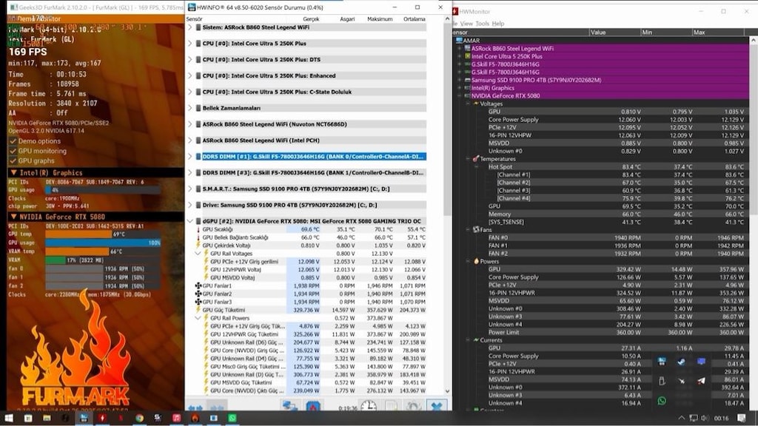Click GPU Sıcaklığı value 69.6 °C in HWiNFO
The width and height of the screenshot is (758, 426).
click(x=309, y=229)
